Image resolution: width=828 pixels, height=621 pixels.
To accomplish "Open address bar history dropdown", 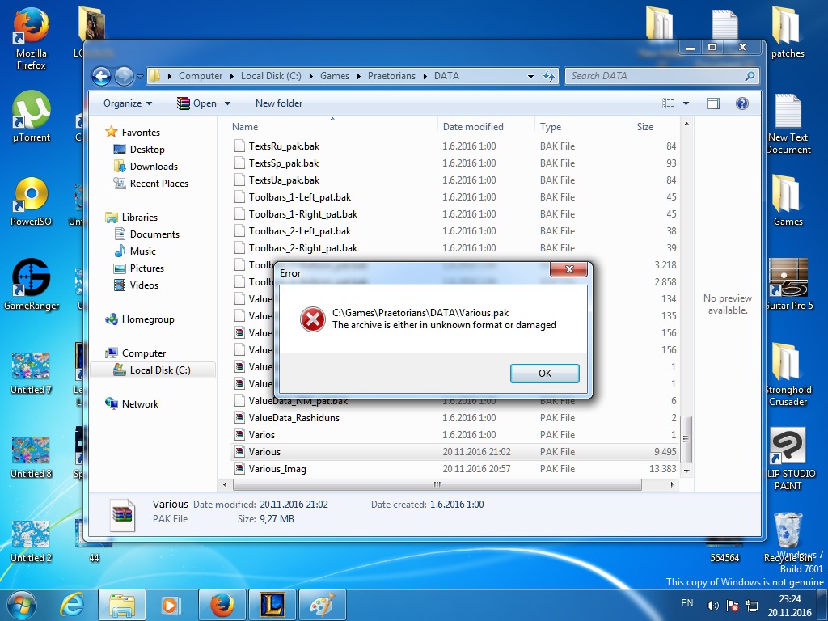I will click(x=530, y=76).
